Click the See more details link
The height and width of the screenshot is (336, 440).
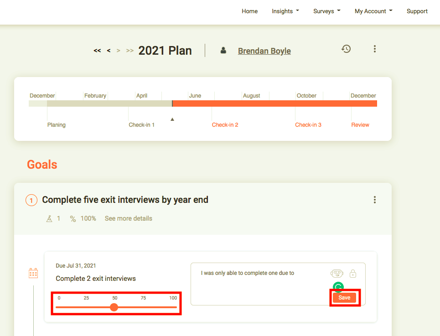tap(128, 218)
